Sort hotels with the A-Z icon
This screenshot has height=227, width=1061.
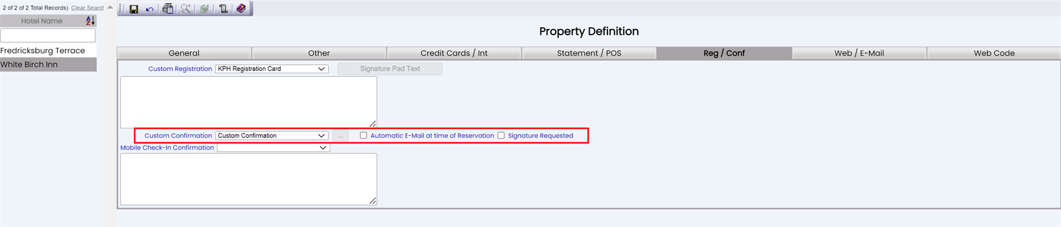click(x=90, y=21)
